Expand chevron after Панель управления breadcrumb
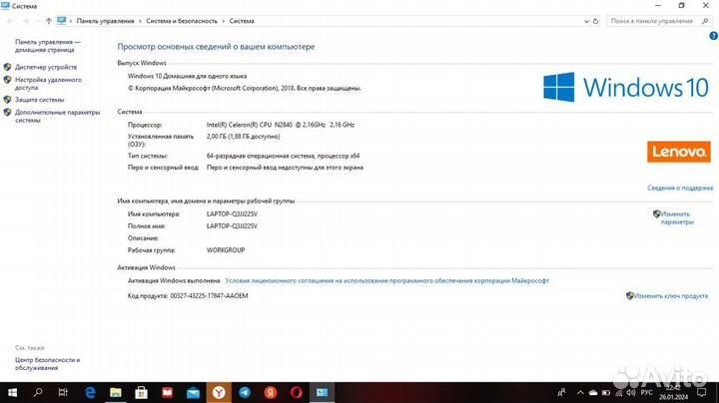Image resolution: width=719 pixels, height=403 pixels. pos(141,21)
